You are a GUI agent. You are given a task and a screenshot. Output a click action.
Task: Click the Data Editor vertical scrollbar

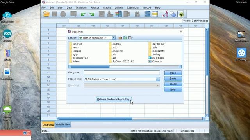pos(207,73)
